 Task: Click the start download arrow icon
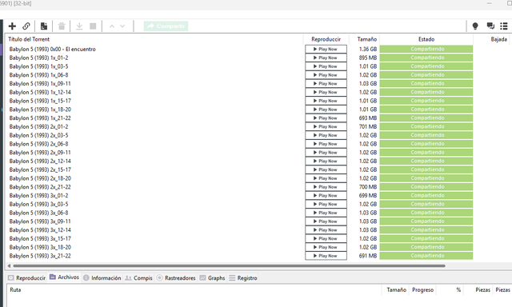[79, 26]
